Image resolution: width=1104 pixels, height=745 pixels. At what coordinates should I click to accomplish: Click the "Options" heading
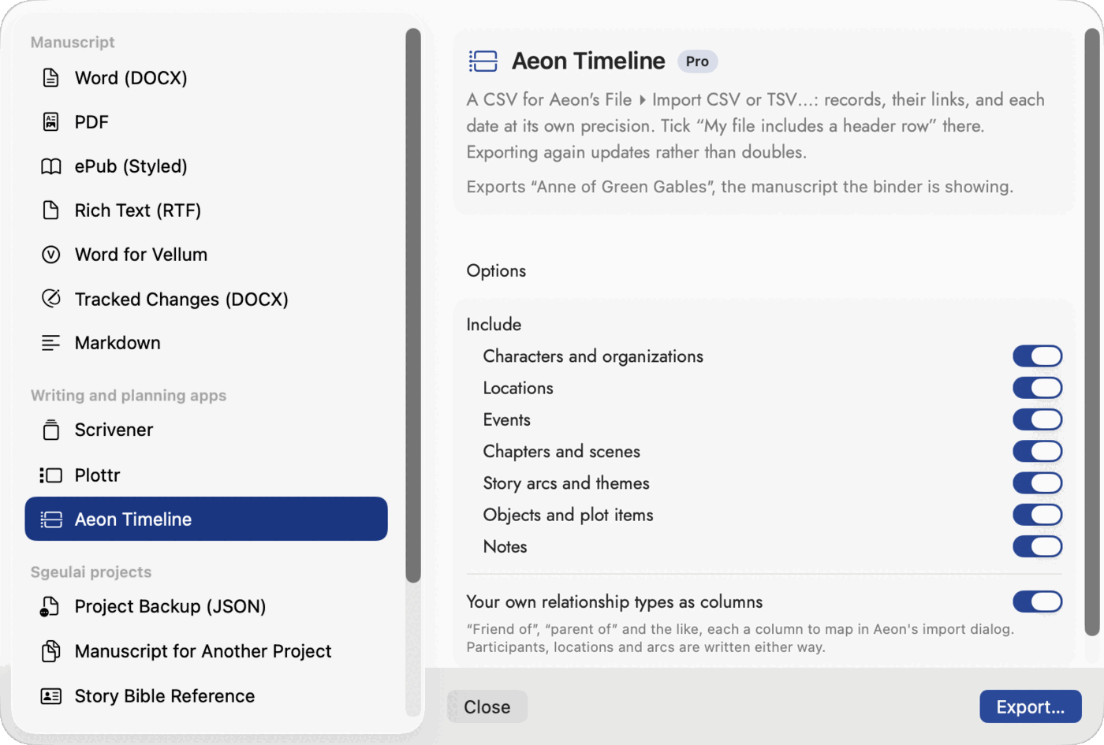pyautogui.click(x=496, y=270)
